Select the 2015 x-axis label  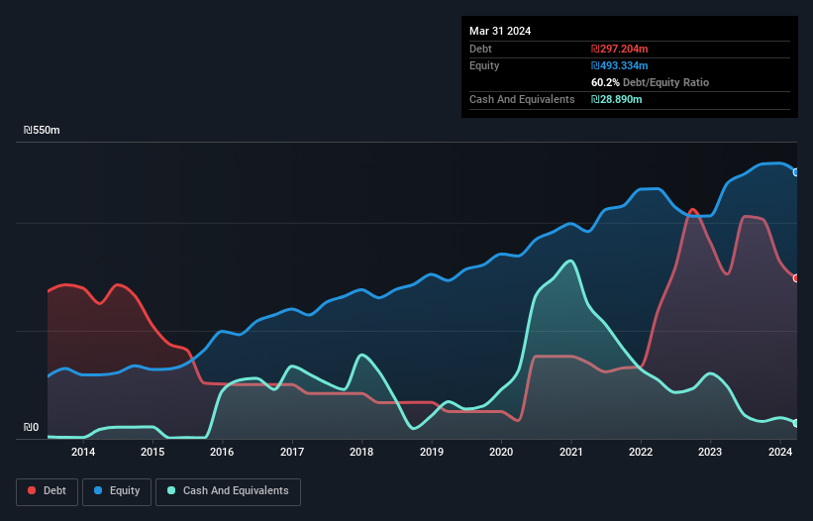click(x=152, y=452)
